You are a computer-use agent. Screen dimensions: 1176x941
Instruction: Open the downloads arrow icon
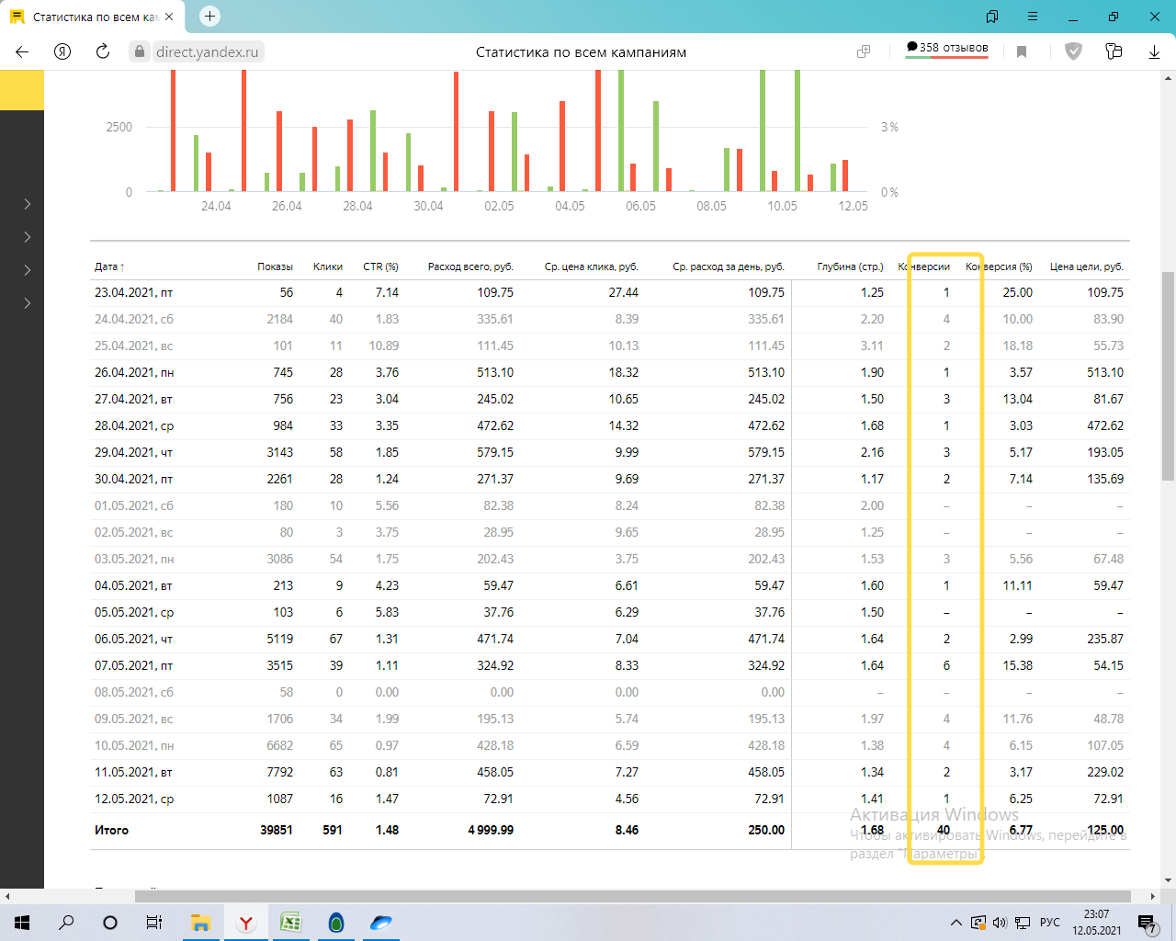point(1154,51)
